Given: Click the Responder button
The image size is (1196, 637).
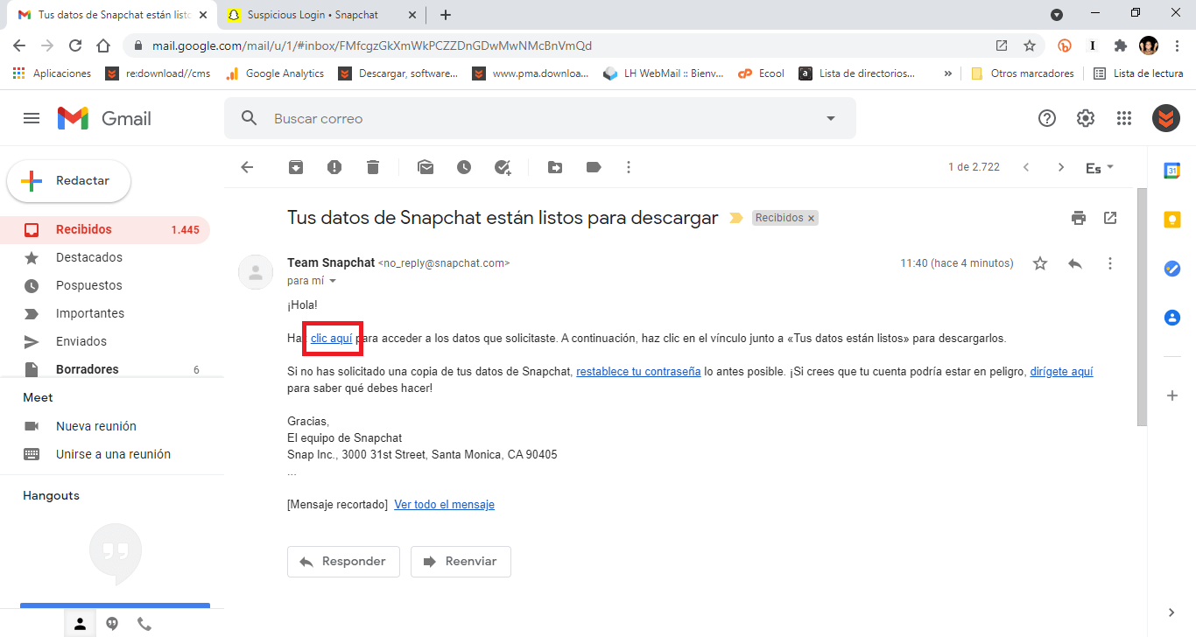Looking at the screenshot, I should pos(343,562).
